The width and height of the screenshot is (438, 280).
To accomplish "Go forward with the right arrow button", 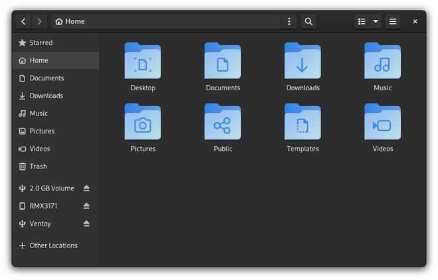I will tap(39, 21).
